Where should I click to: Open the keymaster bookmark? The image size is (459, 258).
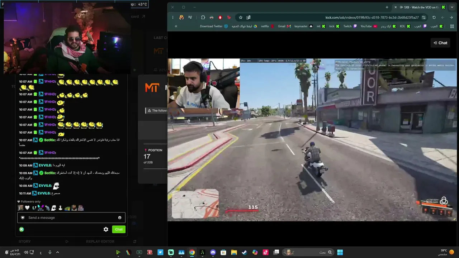tap(303, 26)
